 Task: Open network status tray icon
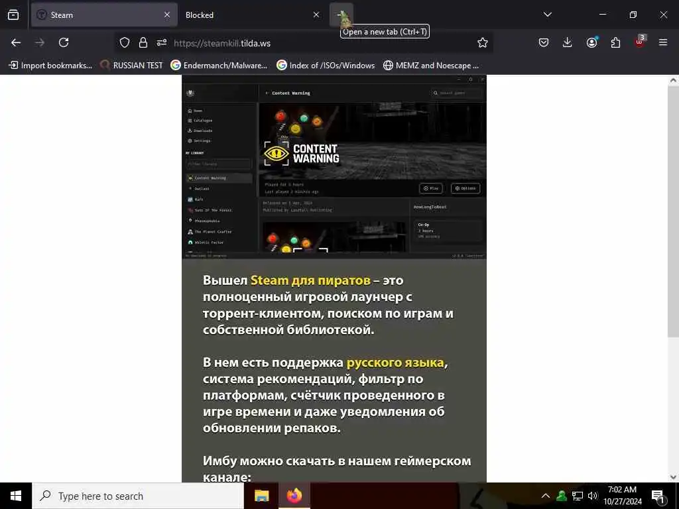point(578,496)
